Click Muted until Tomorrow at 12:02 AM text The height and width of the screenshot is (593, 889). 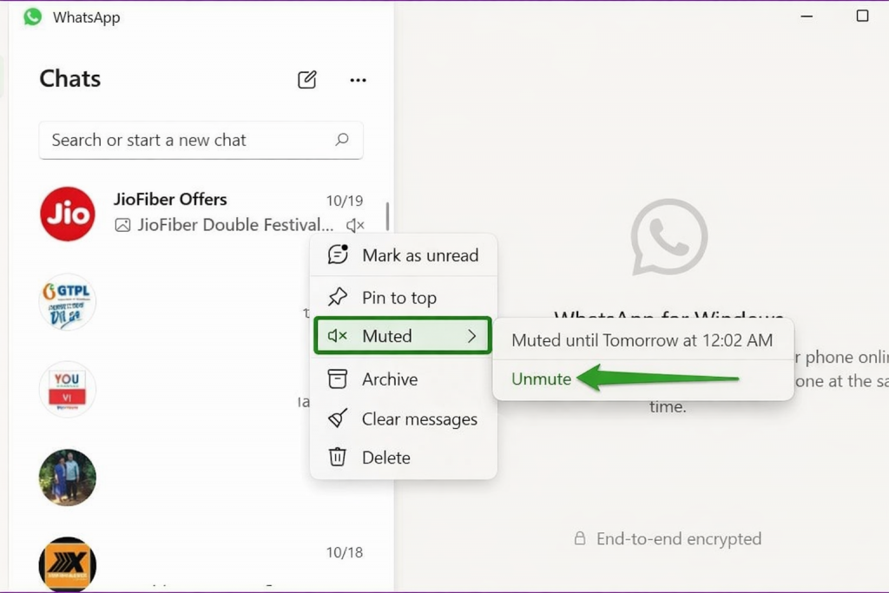point(642,340)
